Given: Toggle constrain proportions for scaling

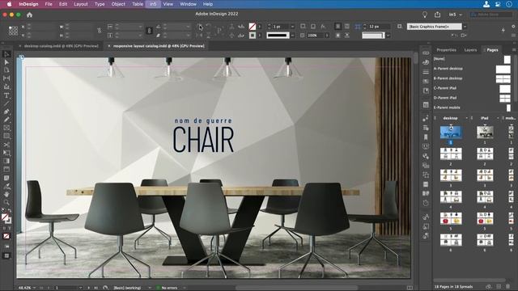Looking at the screenshot, I should tap(149, 31).
